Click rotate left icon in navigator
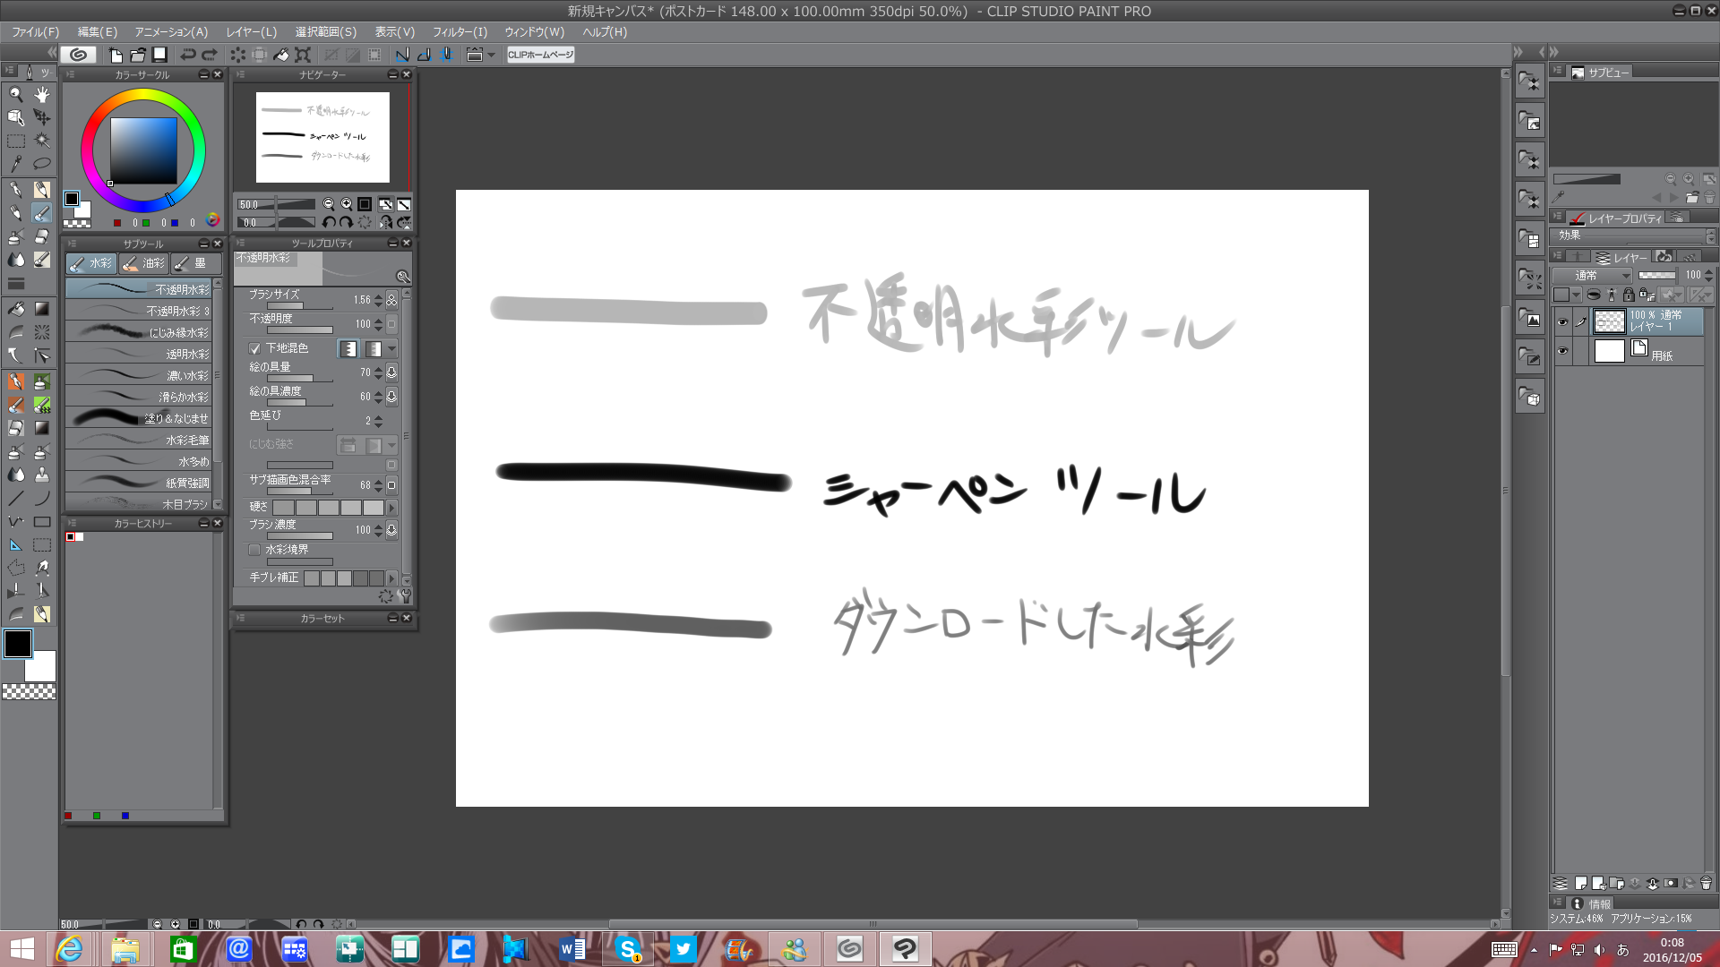This screenshot has width=1720, height=967. point(328,222)
